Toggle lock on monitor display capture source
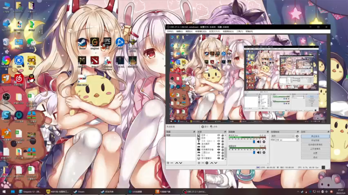Screen dimensions: 348x195 [x=223, y=158]
